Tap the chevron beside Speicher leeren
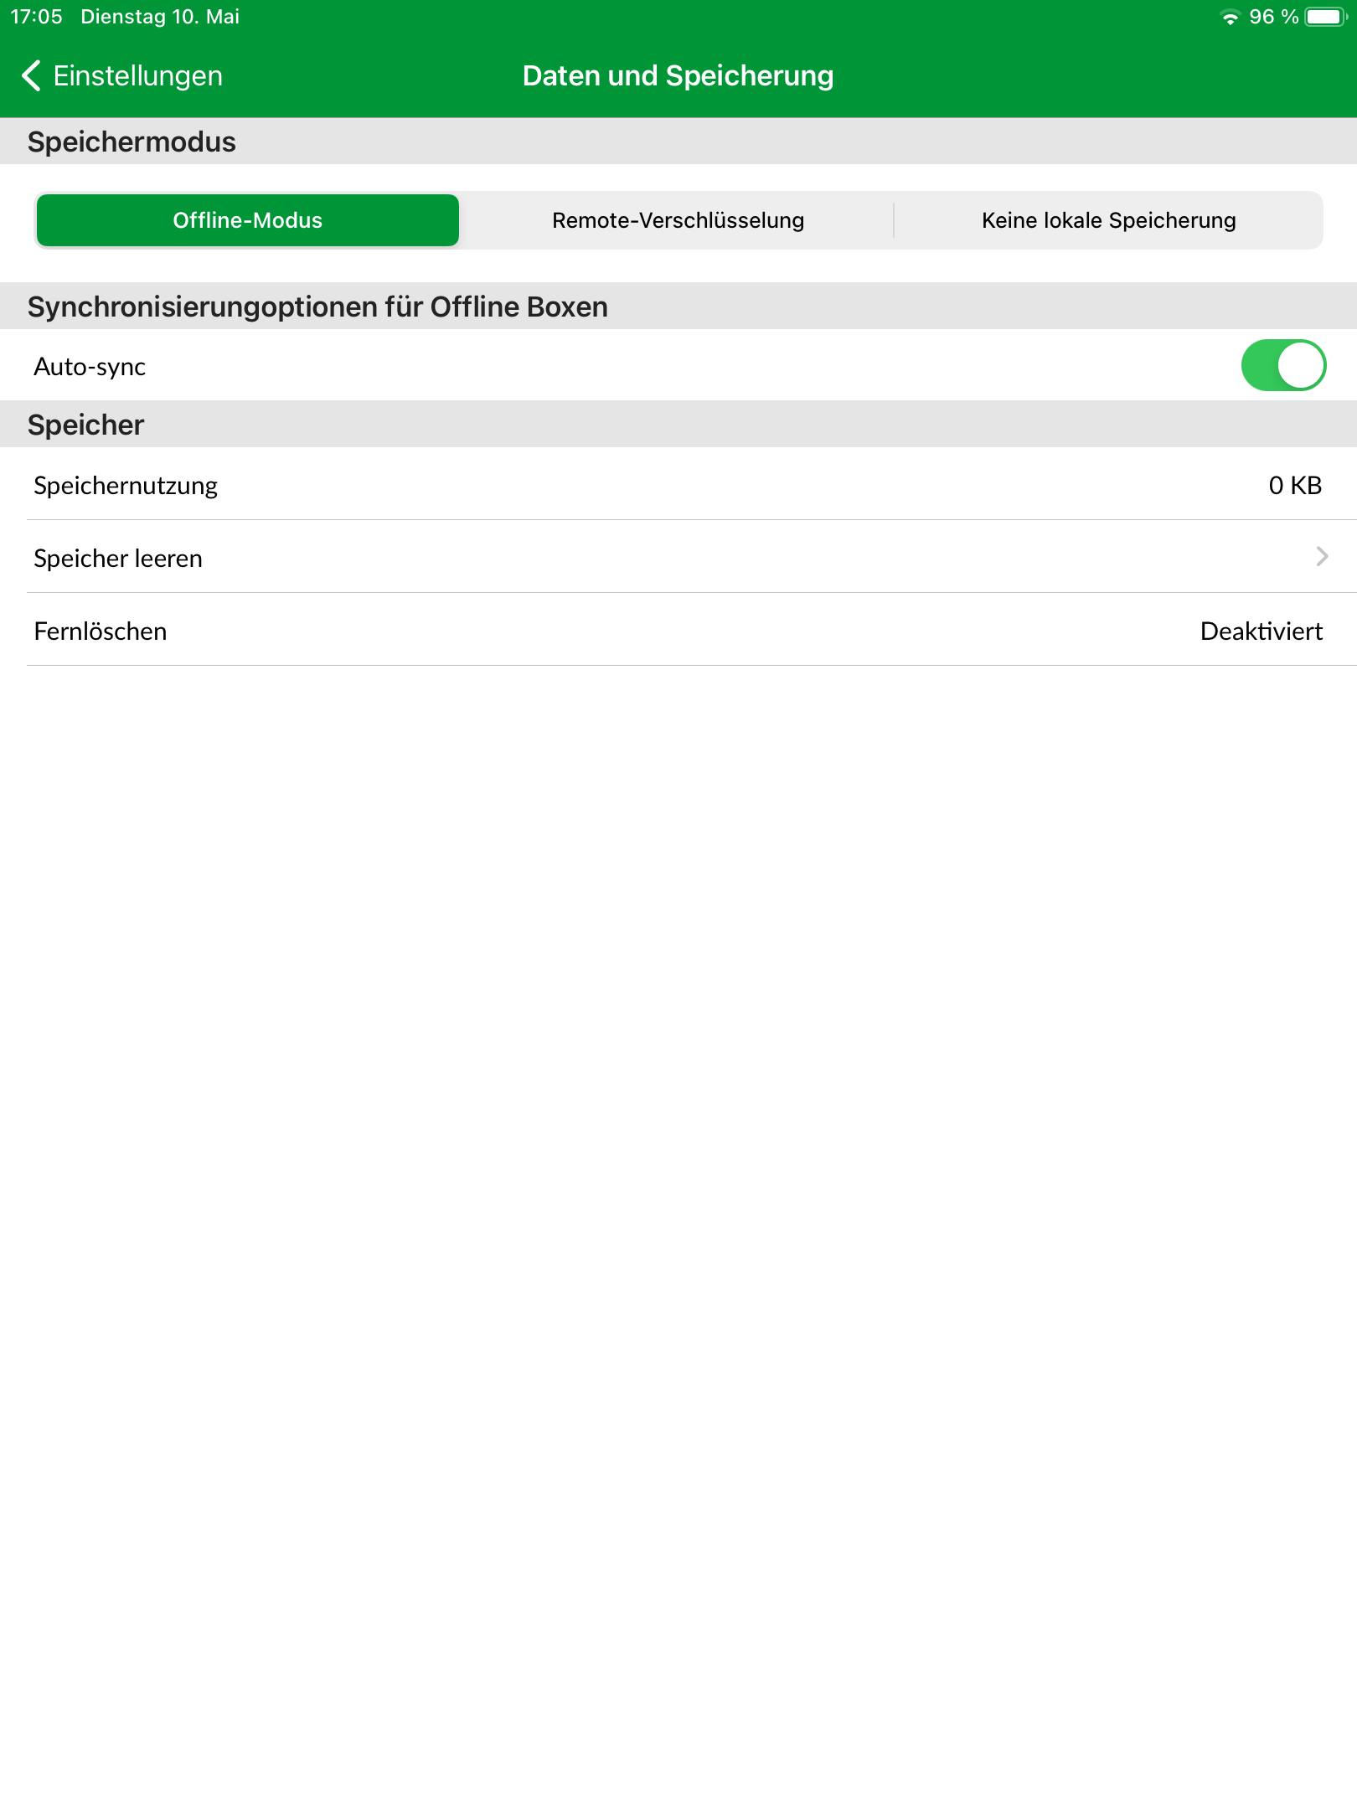Screen dimensions: 1357x1809 (x=1322, y=556)
